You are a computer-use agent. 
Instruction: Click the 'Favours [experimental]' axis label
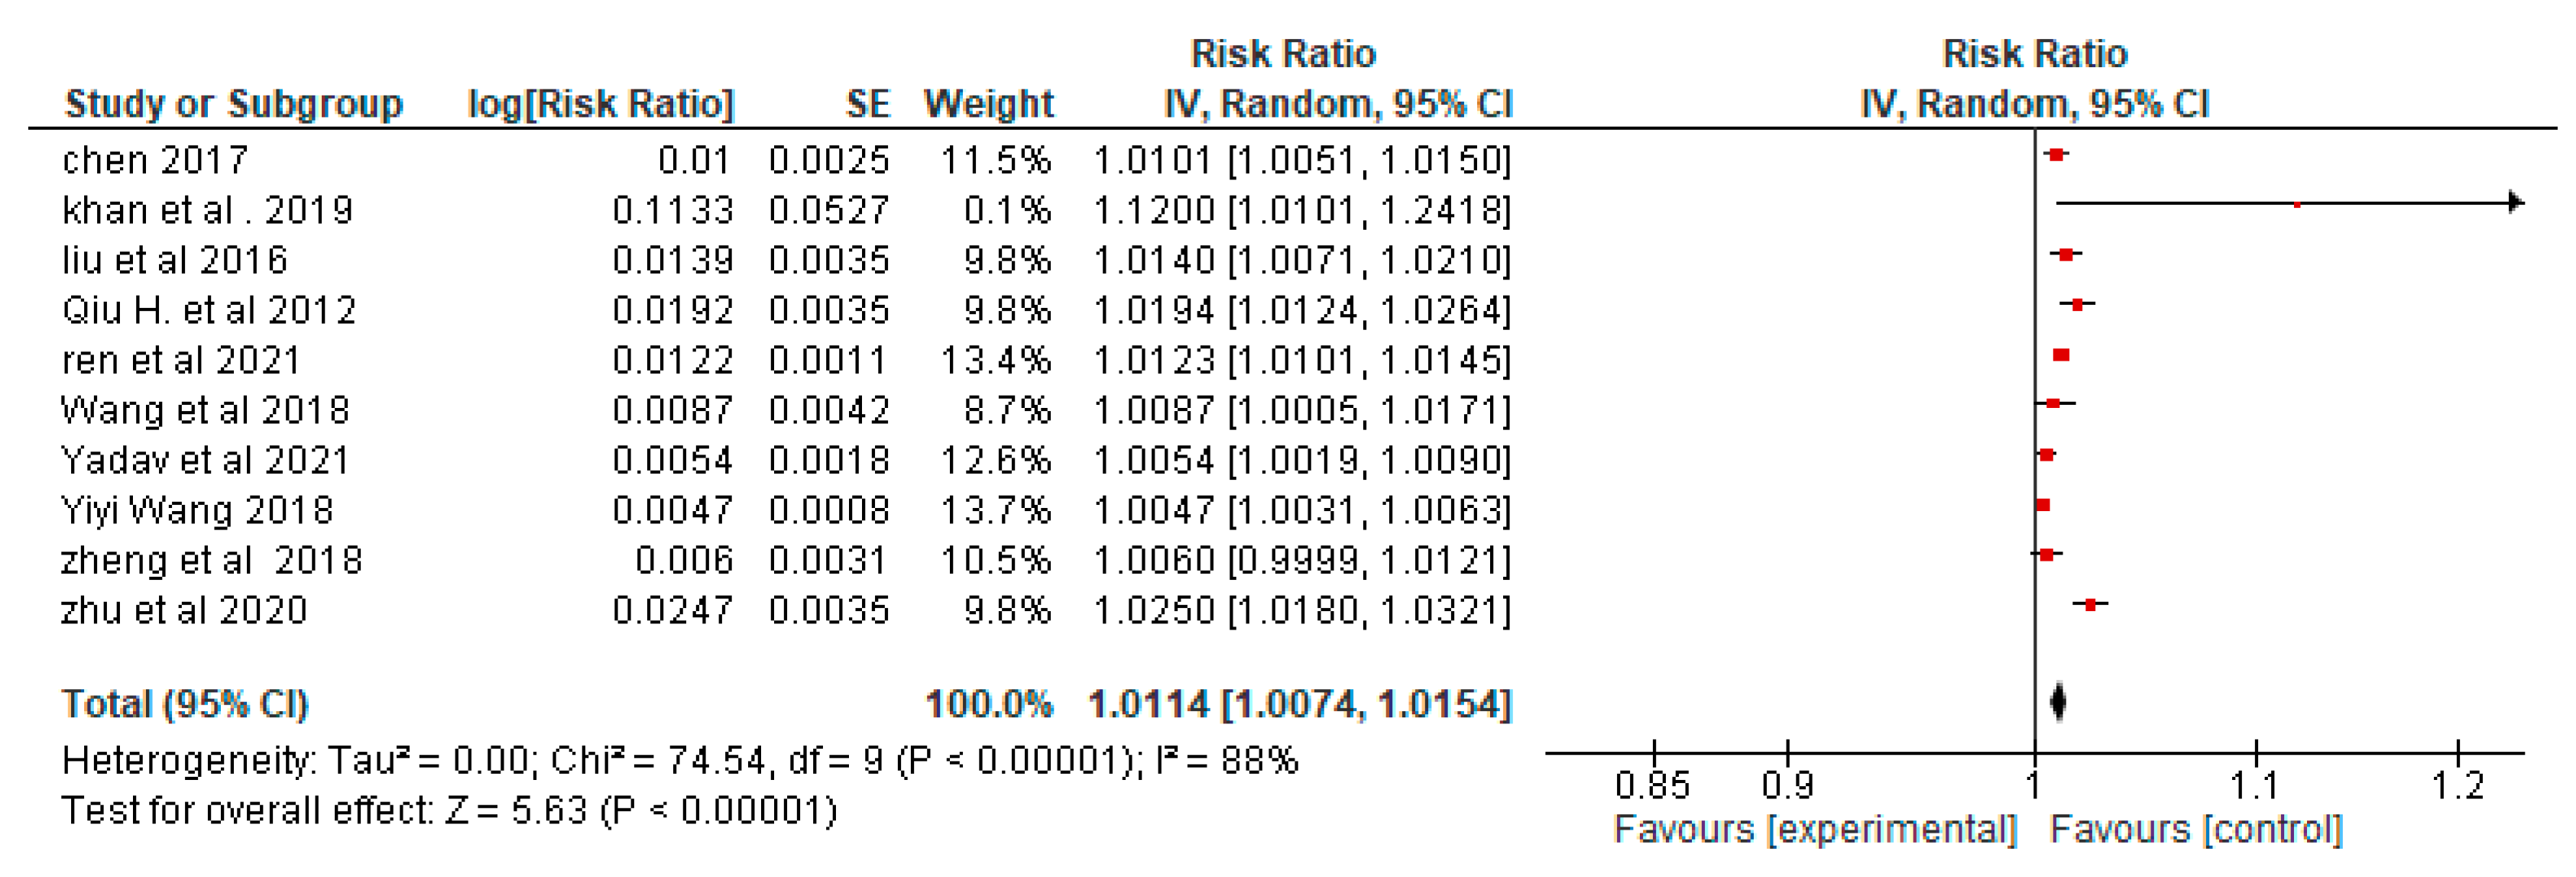pos(1815,829)
